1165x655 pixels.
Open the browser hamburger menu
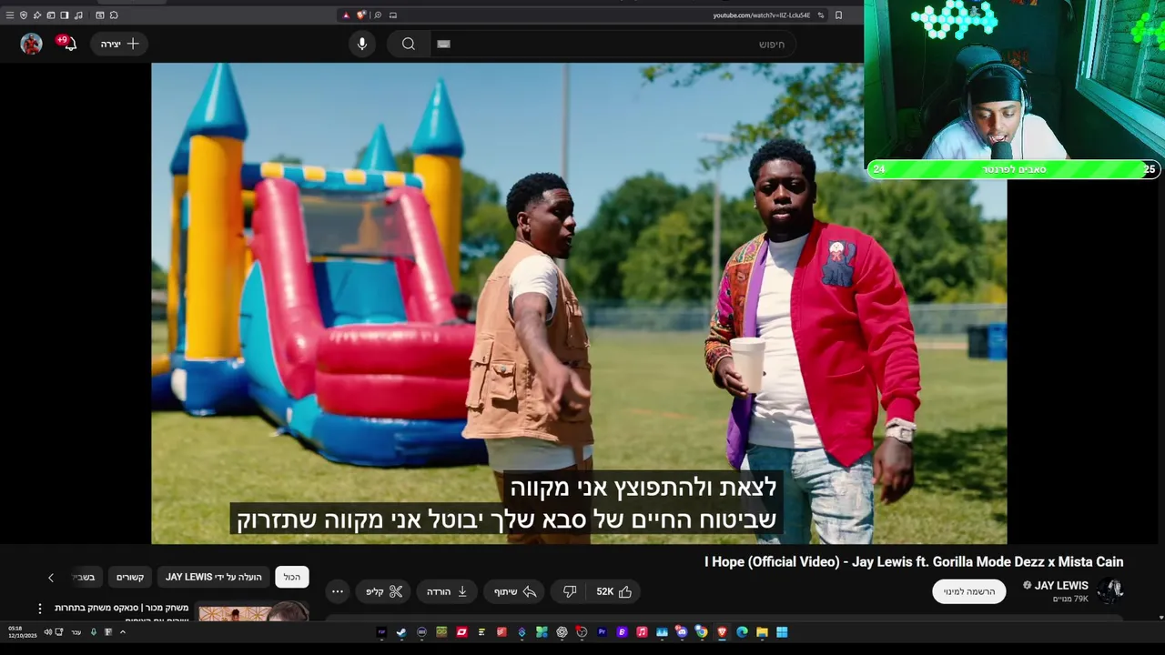[x=10, y=15]
